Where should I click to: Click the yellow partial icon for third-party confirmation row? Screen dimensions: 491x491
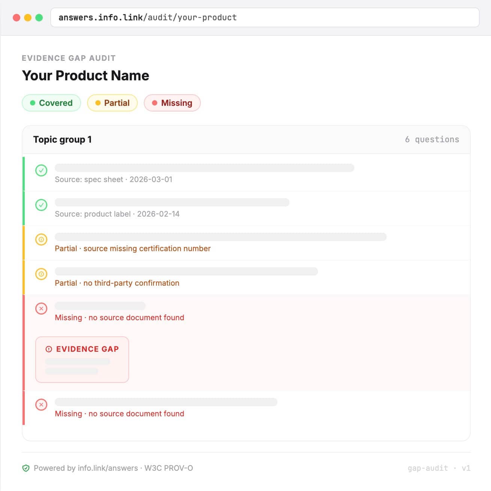41,274
